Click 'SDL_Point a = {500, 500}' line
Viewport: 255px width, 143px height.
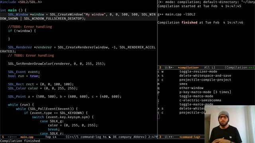point(65,97)
